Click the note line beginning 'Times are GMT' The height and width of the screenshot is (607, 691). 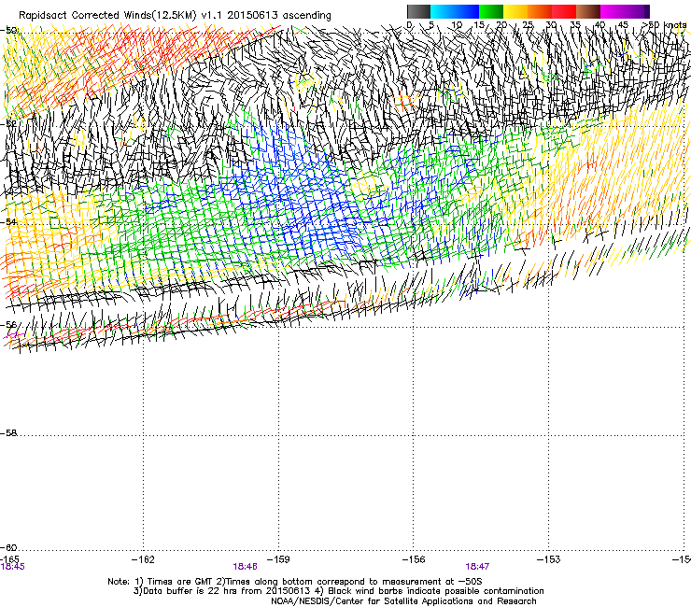pos(295,582)
